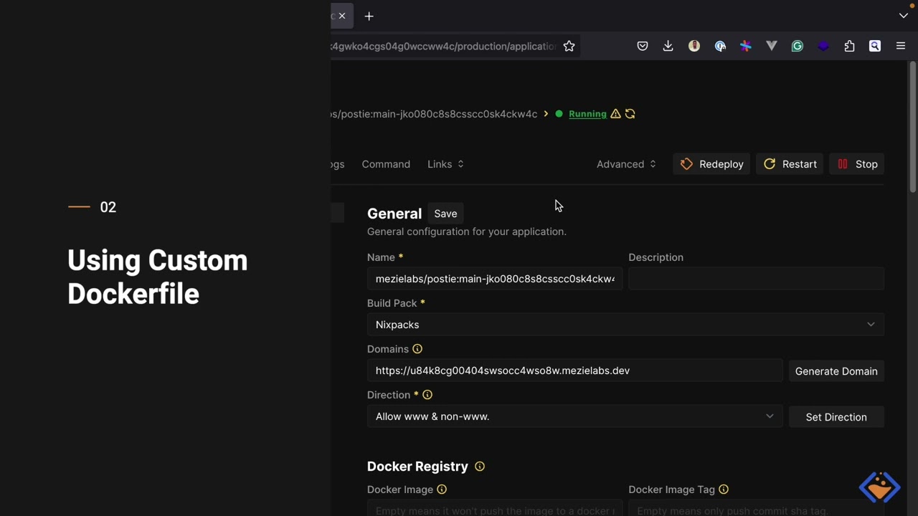
Task: Click the Docker Registry info icon
Action: coord(480,467)
